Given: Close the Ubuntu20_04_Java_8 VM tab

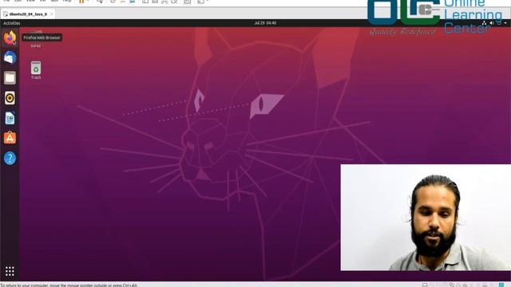Looking at the screenshot, I should (x=51, y=14).
